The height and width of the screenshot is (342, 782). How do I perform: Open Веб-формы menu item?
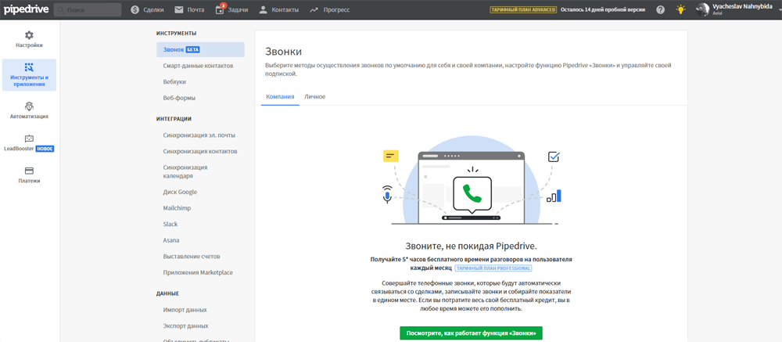point(179,98)
